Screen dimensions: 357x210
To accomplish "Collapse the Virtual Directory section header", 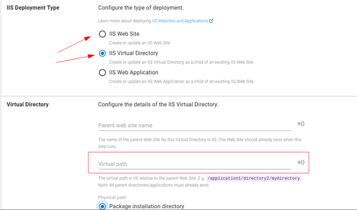I will (27, 104).
